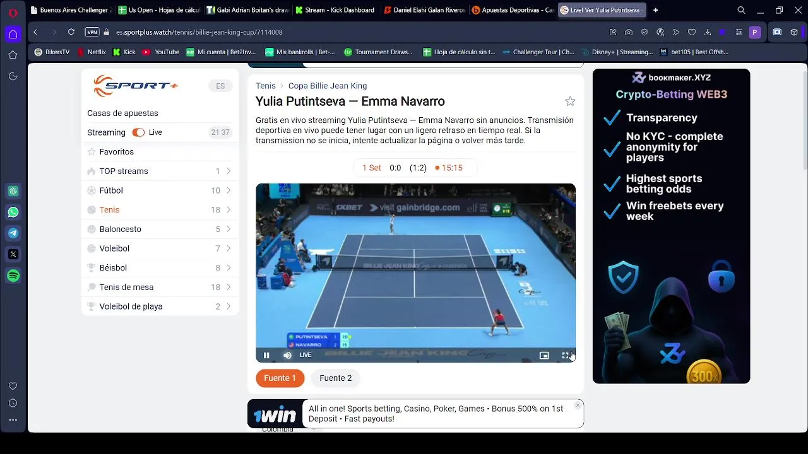Image resolution: width=808 pixels, height=454 pixels.
Task: Open the page translate icon
Action: coord(660,32)
